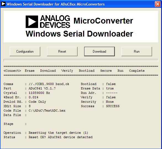162x149 pixels.
Task: Click the %Baud Er. value 0.01%
Action: (33, 97)
